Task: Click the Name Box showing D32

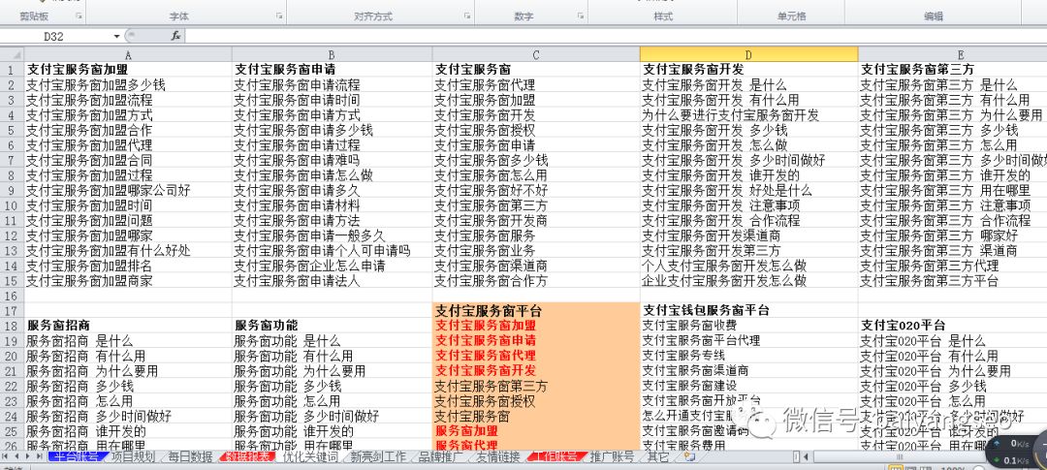Action: [56, 36]
